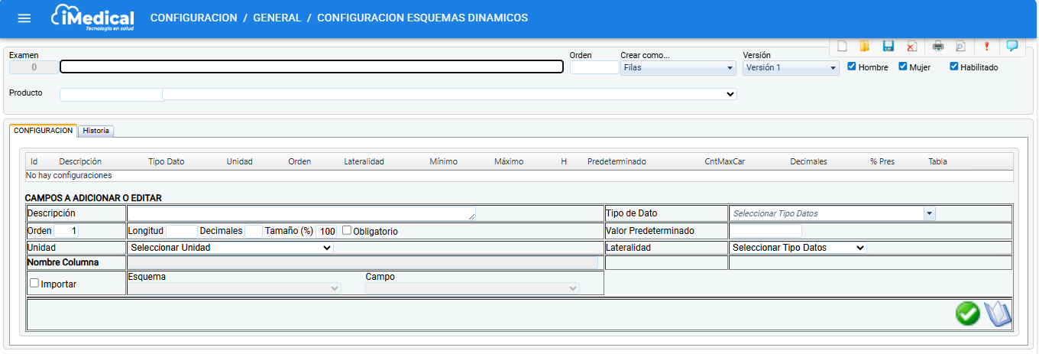Enable the Obligatorio checkbox
The height and width of the screenshot is (354, 1039).
(x=347, y=230)
